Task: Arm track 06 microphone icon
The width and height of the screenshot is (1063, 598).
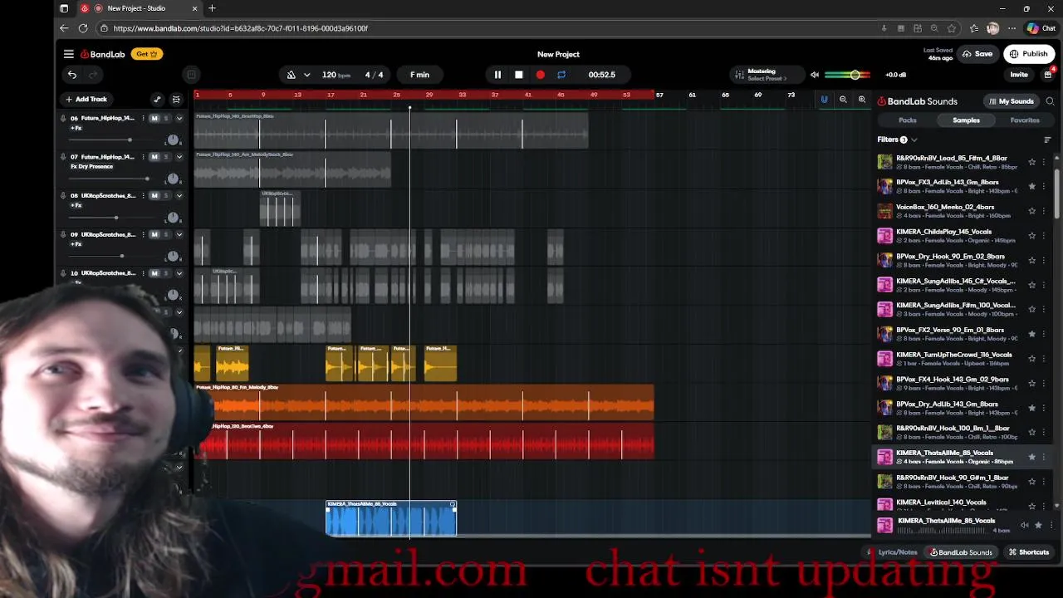Action: coord(63,118)
